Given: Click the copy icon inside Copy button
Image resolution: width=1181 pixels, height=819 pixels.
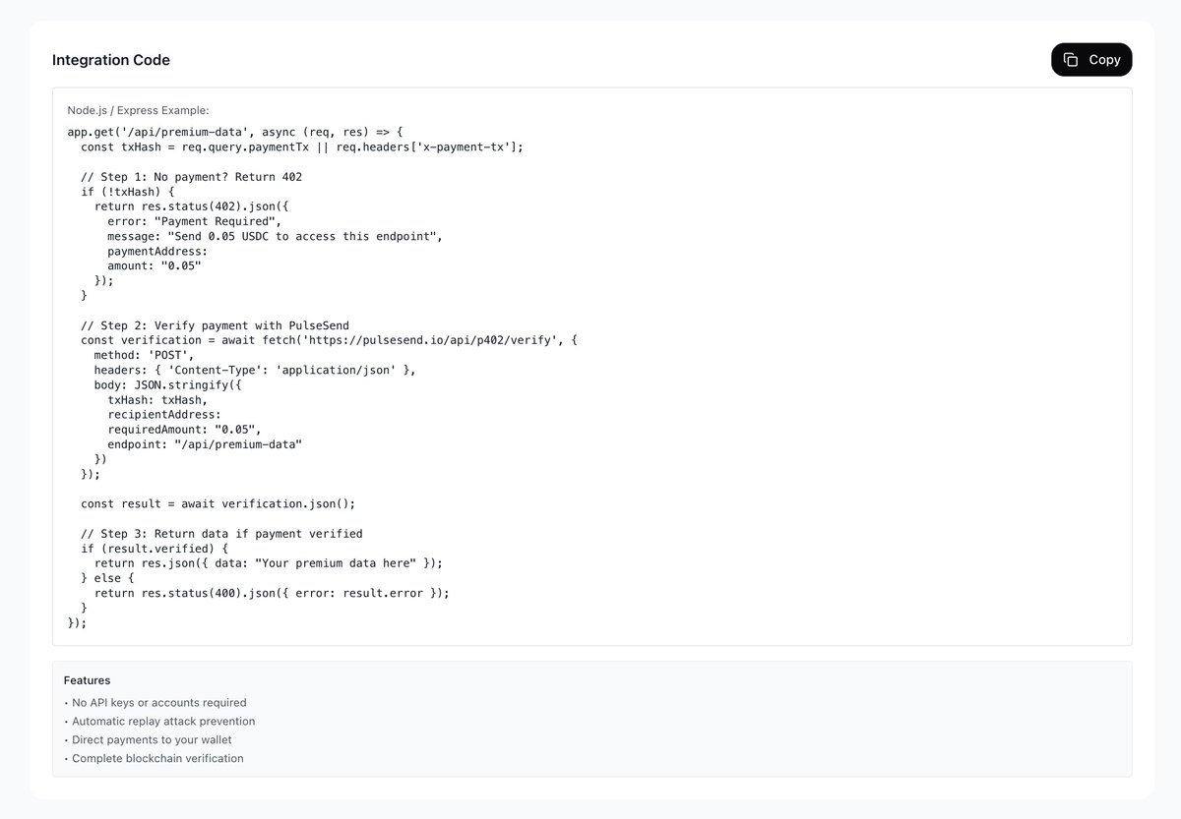Looking at the screenshot, I should pyautogui.click(x=1071, y=60).
